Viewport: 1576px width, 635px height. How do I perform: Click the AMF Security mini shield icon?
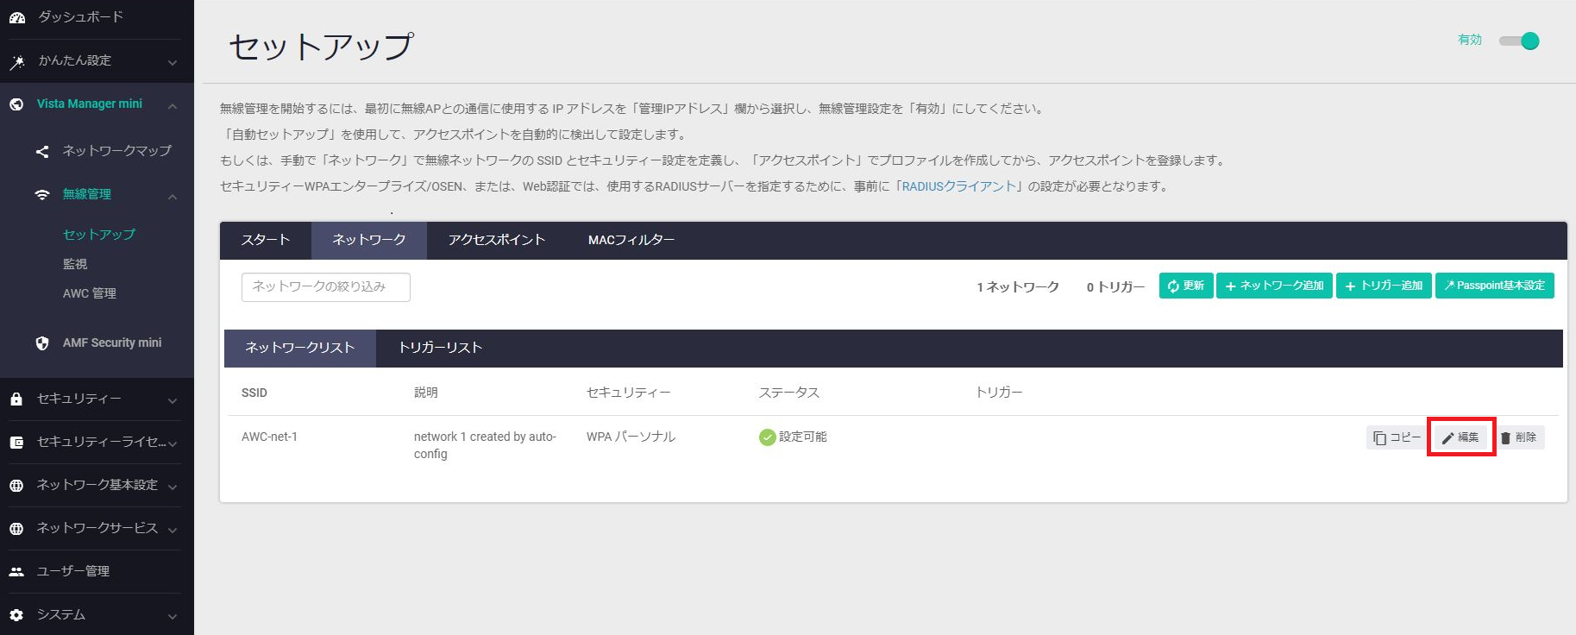point(42,343)
